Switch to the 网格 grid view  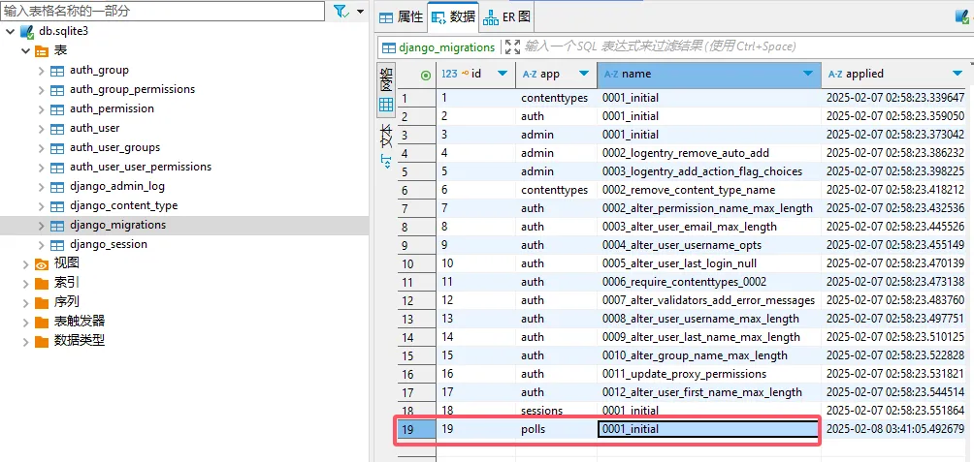386,92
